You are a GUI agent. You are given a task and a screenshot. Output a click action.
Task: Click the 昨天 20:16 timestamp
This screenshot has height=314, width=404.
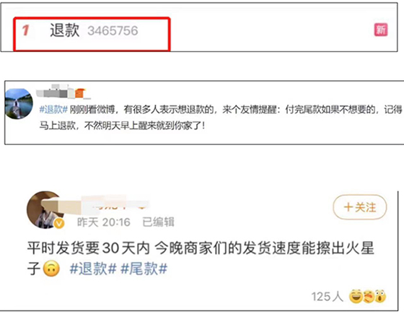tap(104, 222)
